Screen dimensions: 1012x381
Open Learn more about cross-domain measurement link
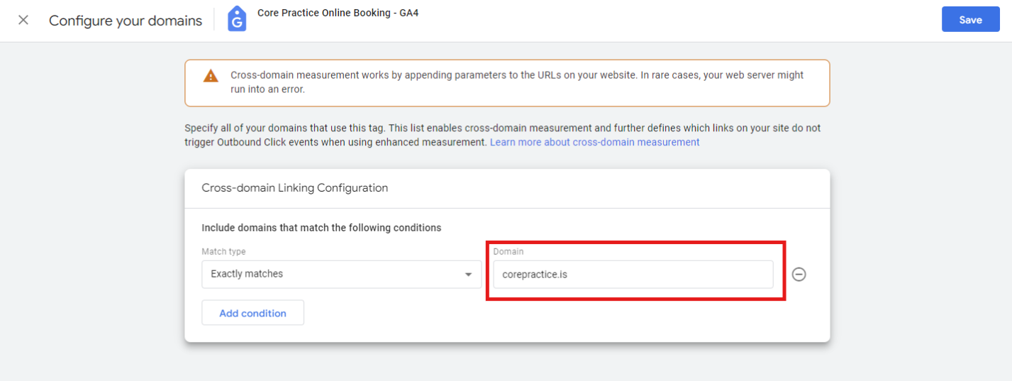pos(595,142)
